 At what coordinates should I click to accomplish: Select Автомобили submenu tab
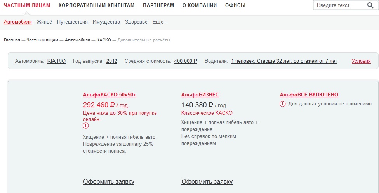pos(18,22)
